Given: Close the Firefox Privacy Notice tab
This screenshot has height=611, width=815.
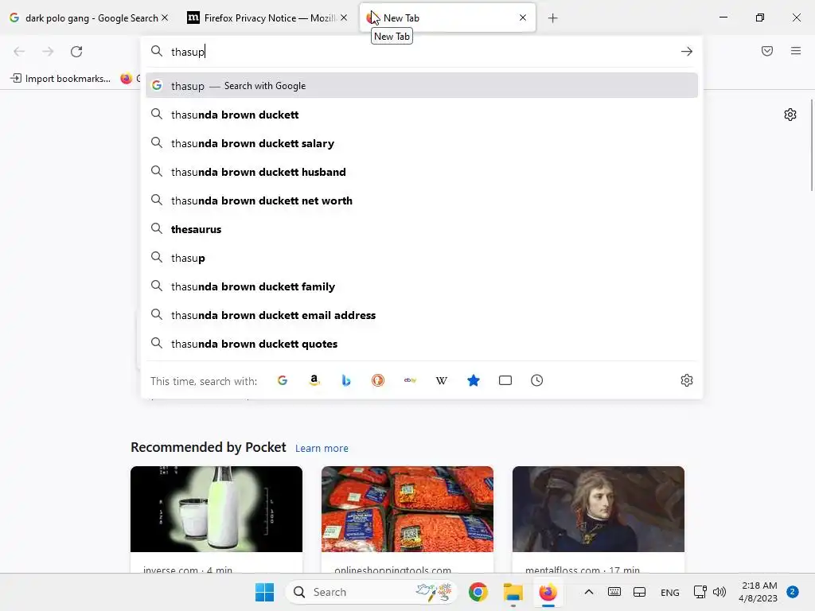Looking at the screenshot, I should (x=344, y=18).
